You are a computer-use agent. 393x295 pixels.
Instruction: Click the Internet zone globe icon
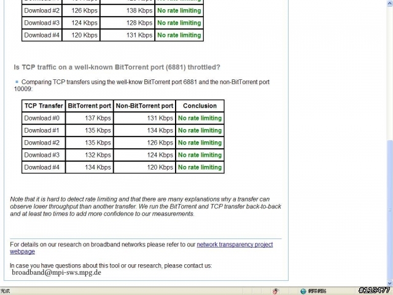coord(303,291)
